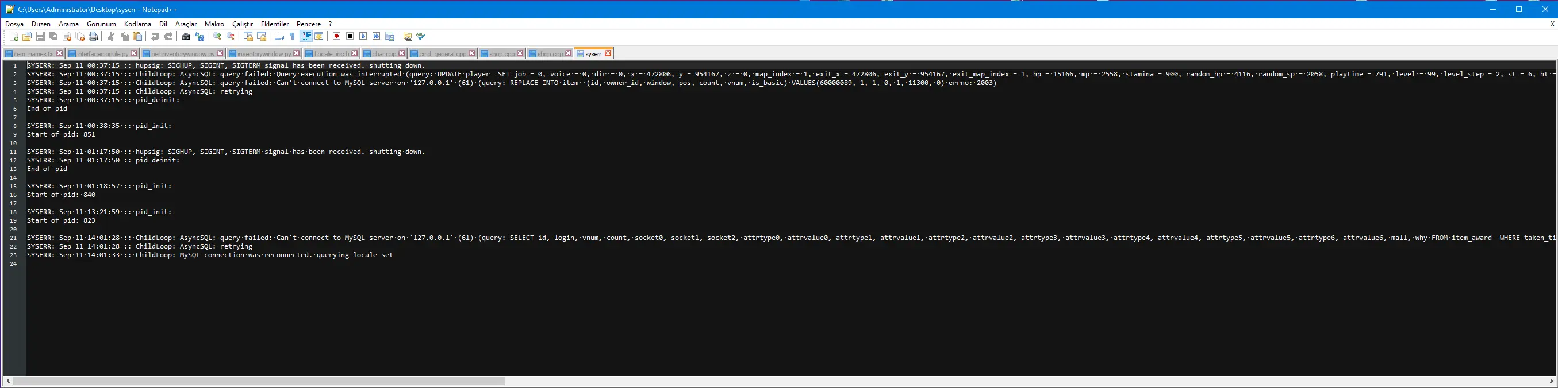
Task: Close the syserr tab
Action: pos(608,53)
